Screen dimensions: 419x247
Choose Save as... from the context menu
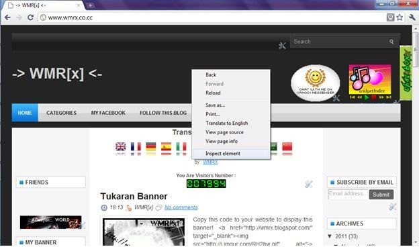tap(216, 105)
